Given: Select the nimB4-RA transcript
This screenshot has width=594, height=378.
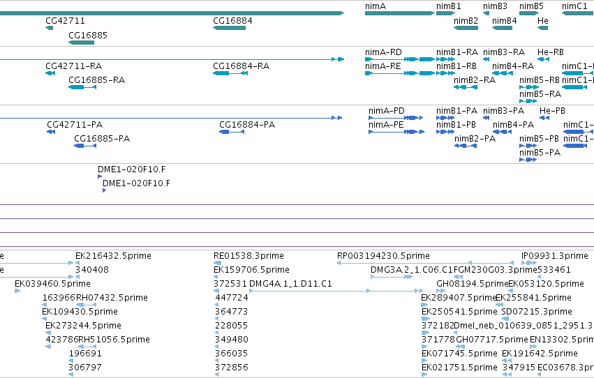Looking at the screenshot, I should [503, 73].
